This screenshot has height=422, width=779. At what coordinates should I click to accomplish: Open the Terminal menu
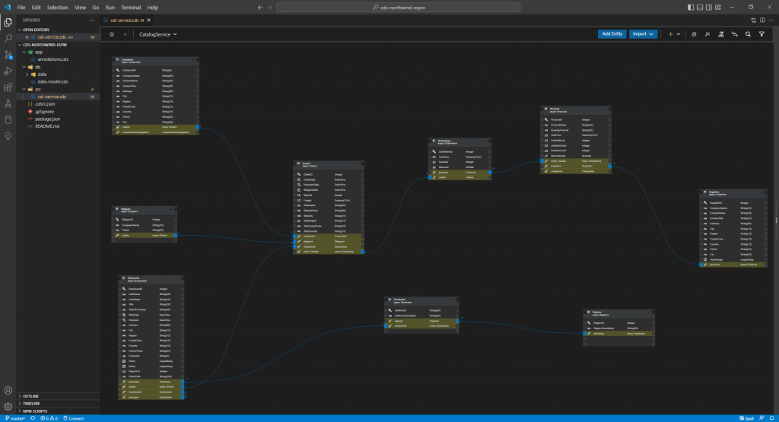coord(131,8)
